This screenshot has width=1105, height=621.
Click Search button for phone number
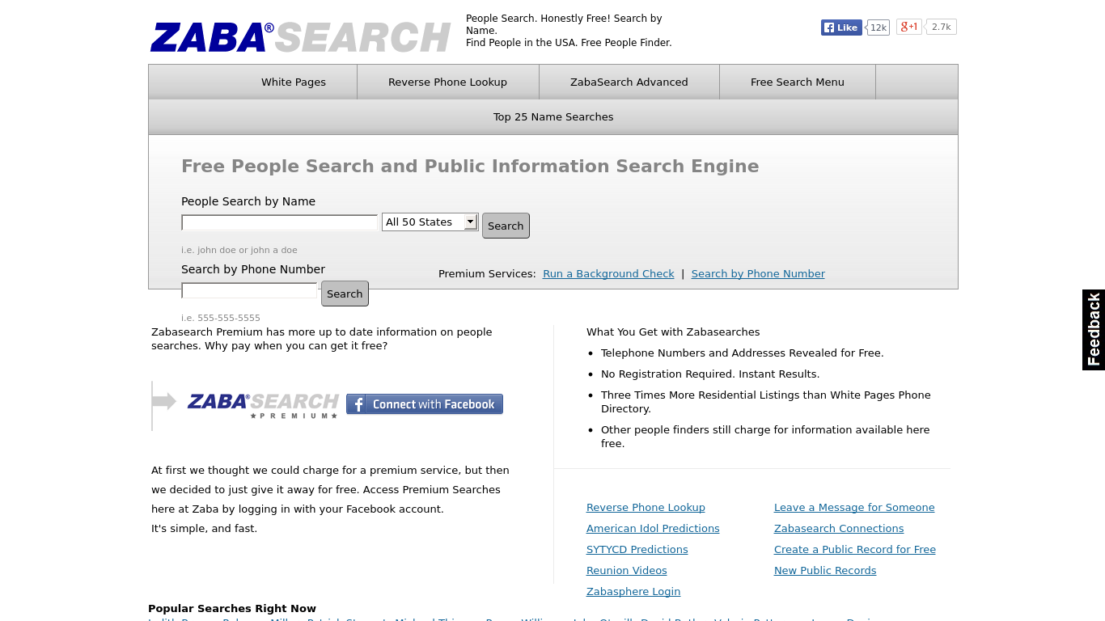click(345, 294)
